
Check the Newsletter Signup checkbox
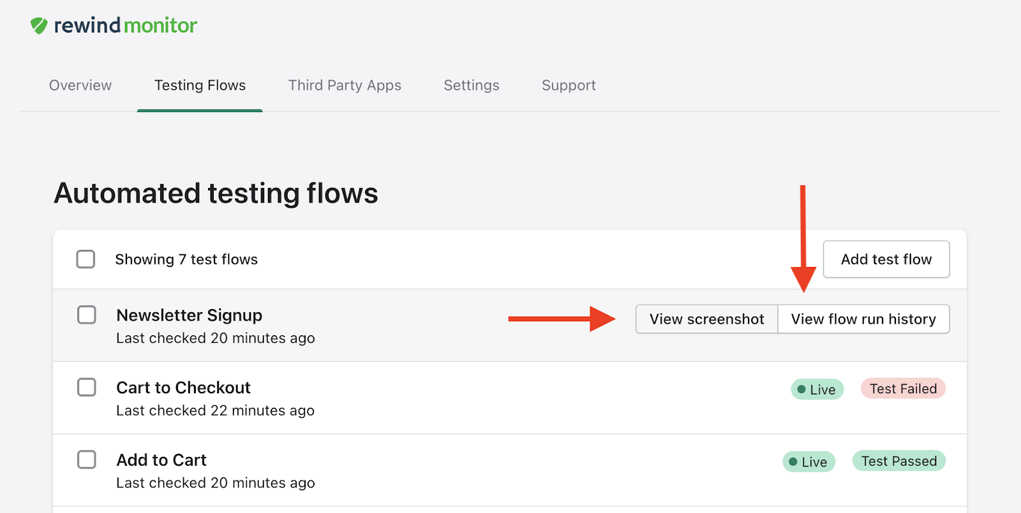click(x=86, y=314)
